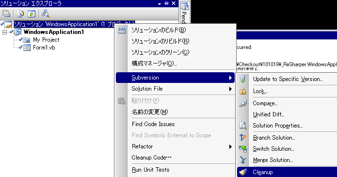Screen dimensions: 337x177
Task: Click the VB project icon of WindowsApplication1
Action: (x=17, y=32)
